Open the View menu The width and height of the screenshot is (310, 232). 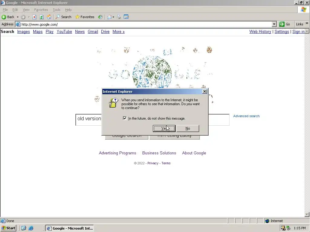click(x=26, y=10)
